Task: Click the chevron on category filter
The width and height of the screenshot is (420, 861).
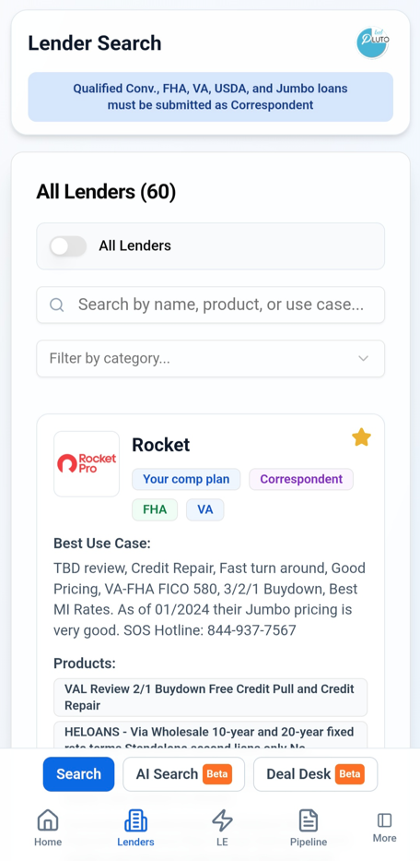Action: click(363, 359)
